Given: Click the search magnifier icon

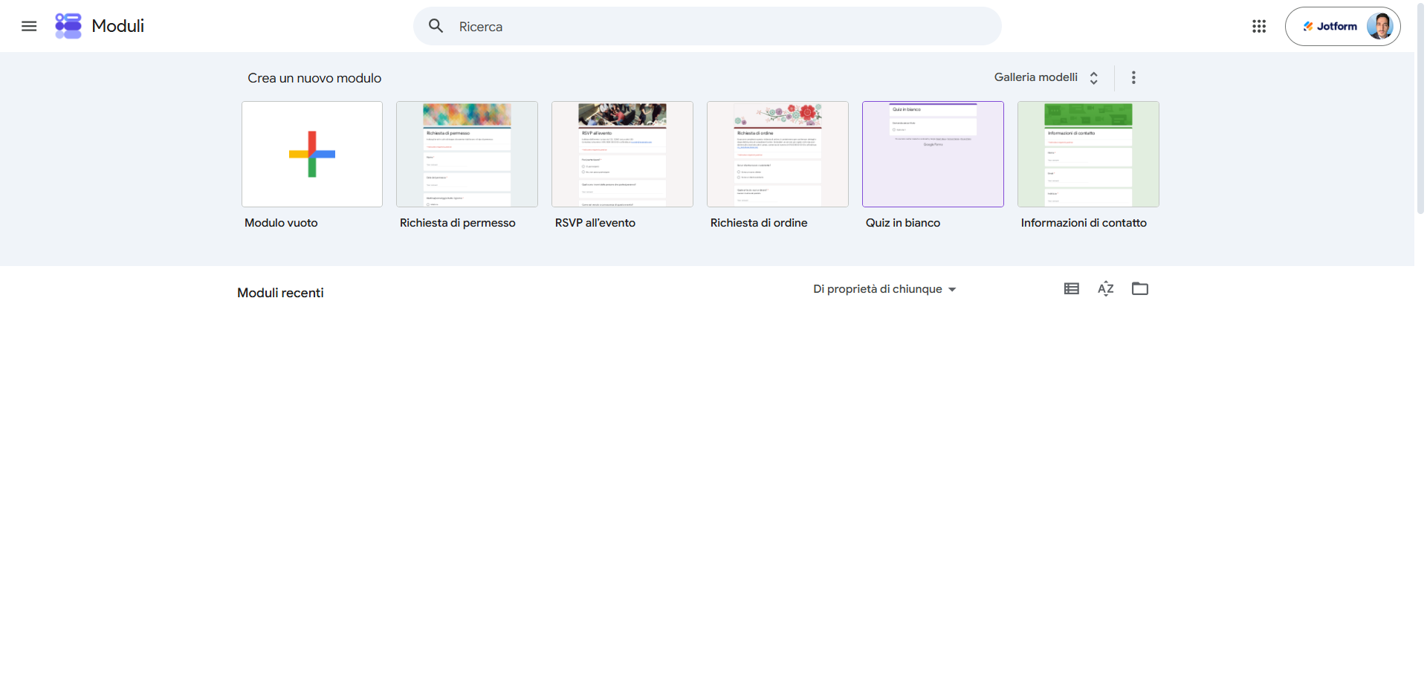Looking at the screenshot, I should [436, 26].
